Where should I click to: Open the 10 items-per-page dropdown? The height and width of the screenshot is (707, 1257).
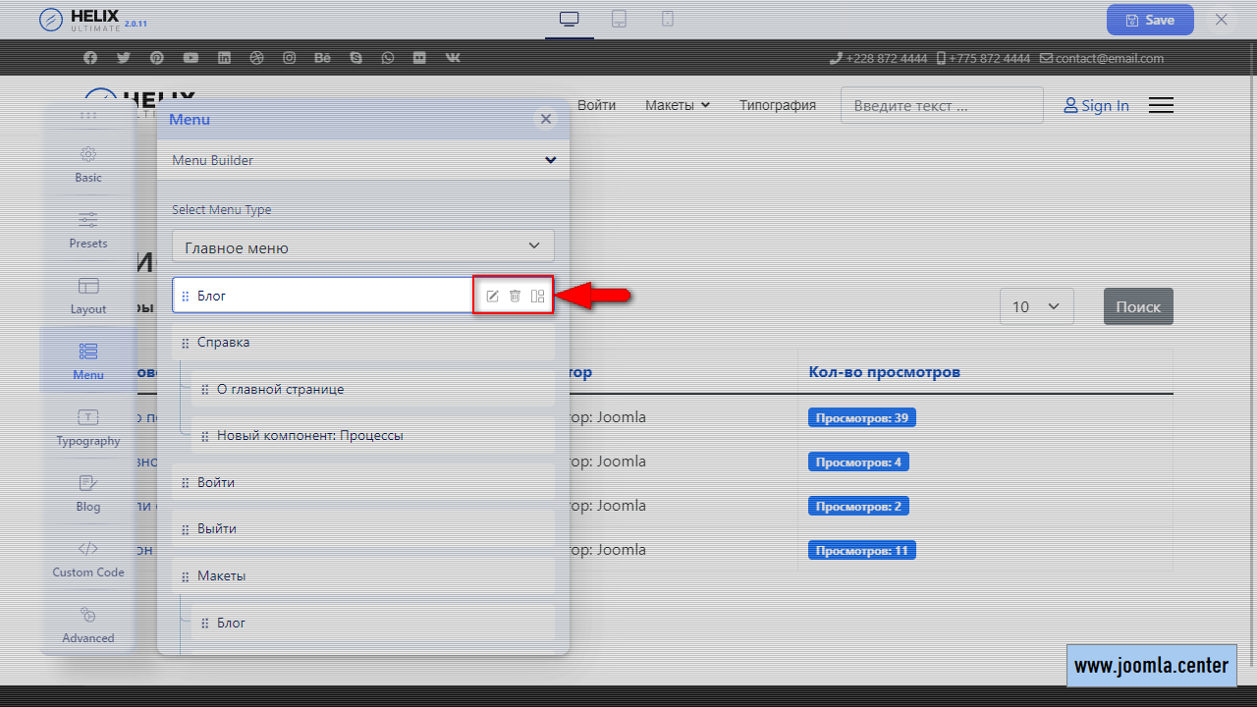pyautogui.click(x=1036, y=306)
